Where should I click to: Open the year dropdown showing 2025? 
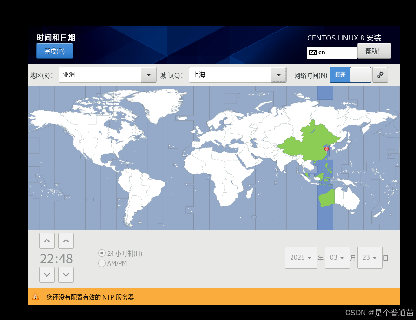click(x=301, y=258)
